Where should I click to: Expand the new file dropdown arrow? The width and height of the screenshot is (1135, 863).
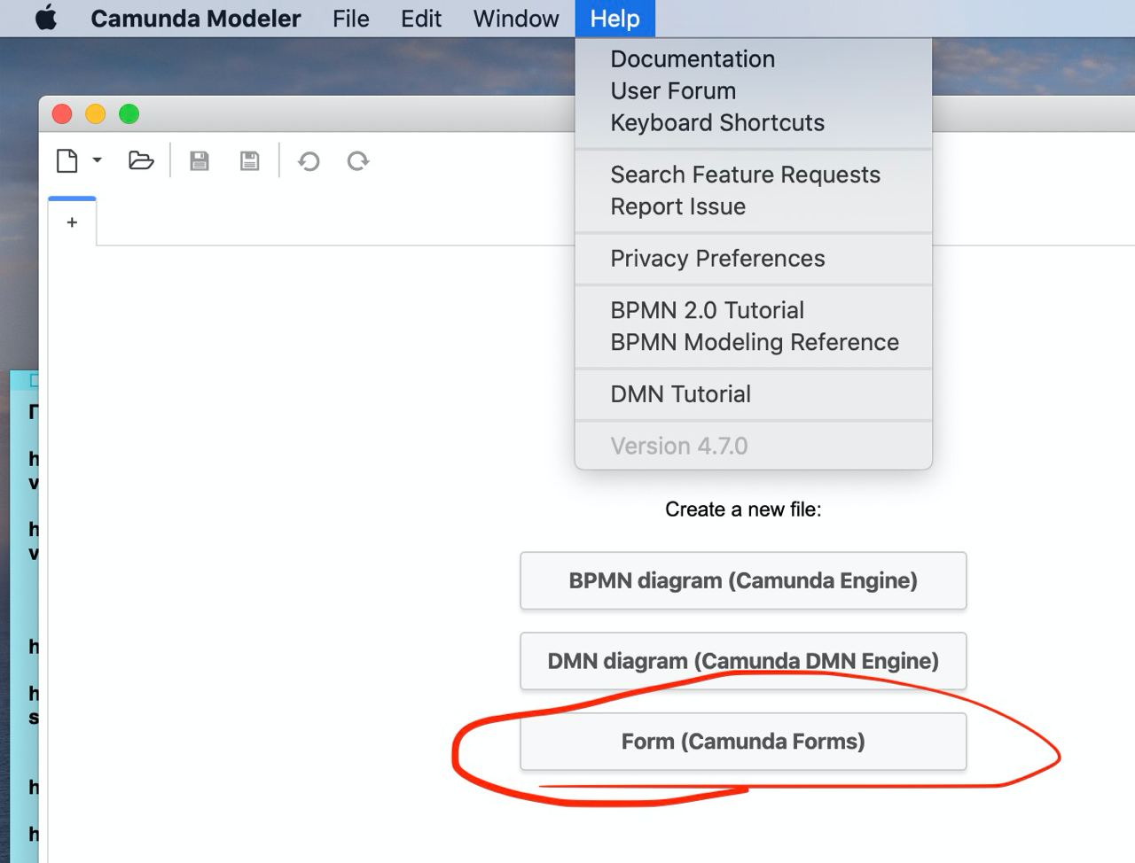coord(98,160)
